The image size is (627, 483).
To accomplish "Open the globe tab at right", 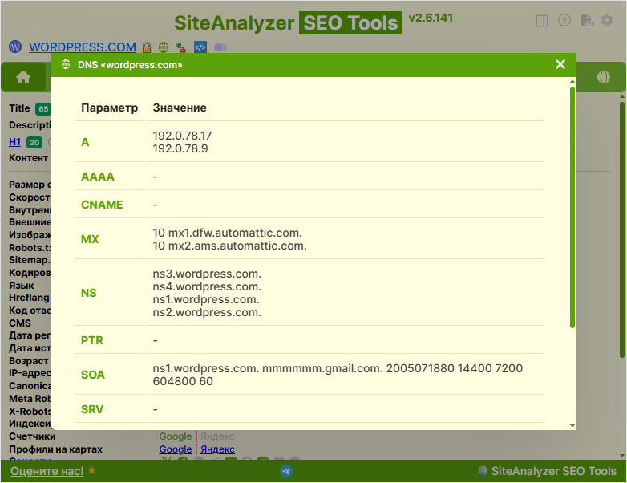I will click(604, 77).
